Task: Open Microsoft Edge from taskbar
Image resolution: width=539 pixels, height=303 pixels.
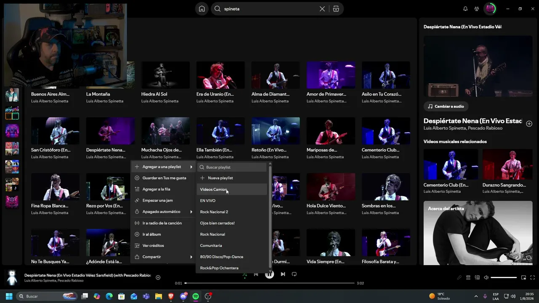Action: 109,296
